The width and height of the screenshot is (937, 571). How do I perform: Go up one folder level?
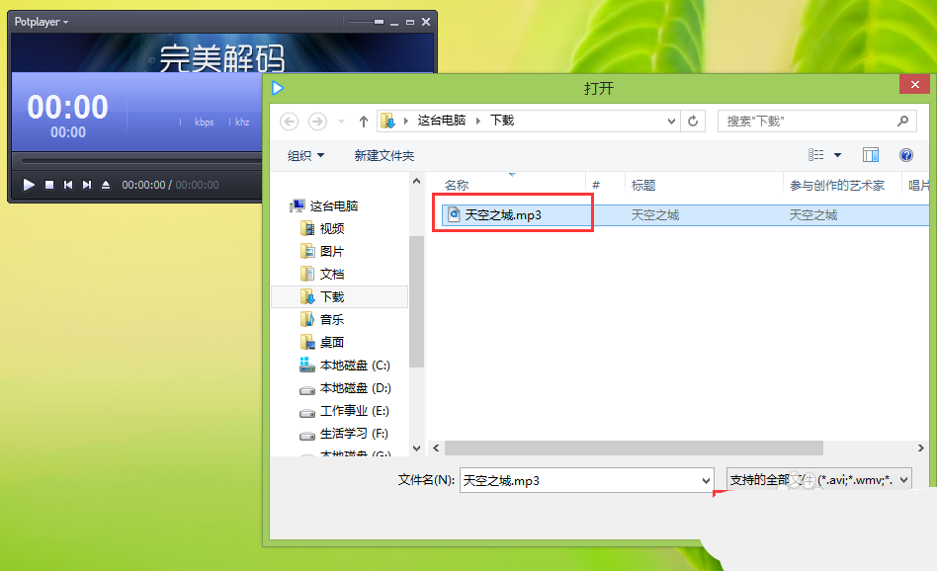click(x=364, y=122)
